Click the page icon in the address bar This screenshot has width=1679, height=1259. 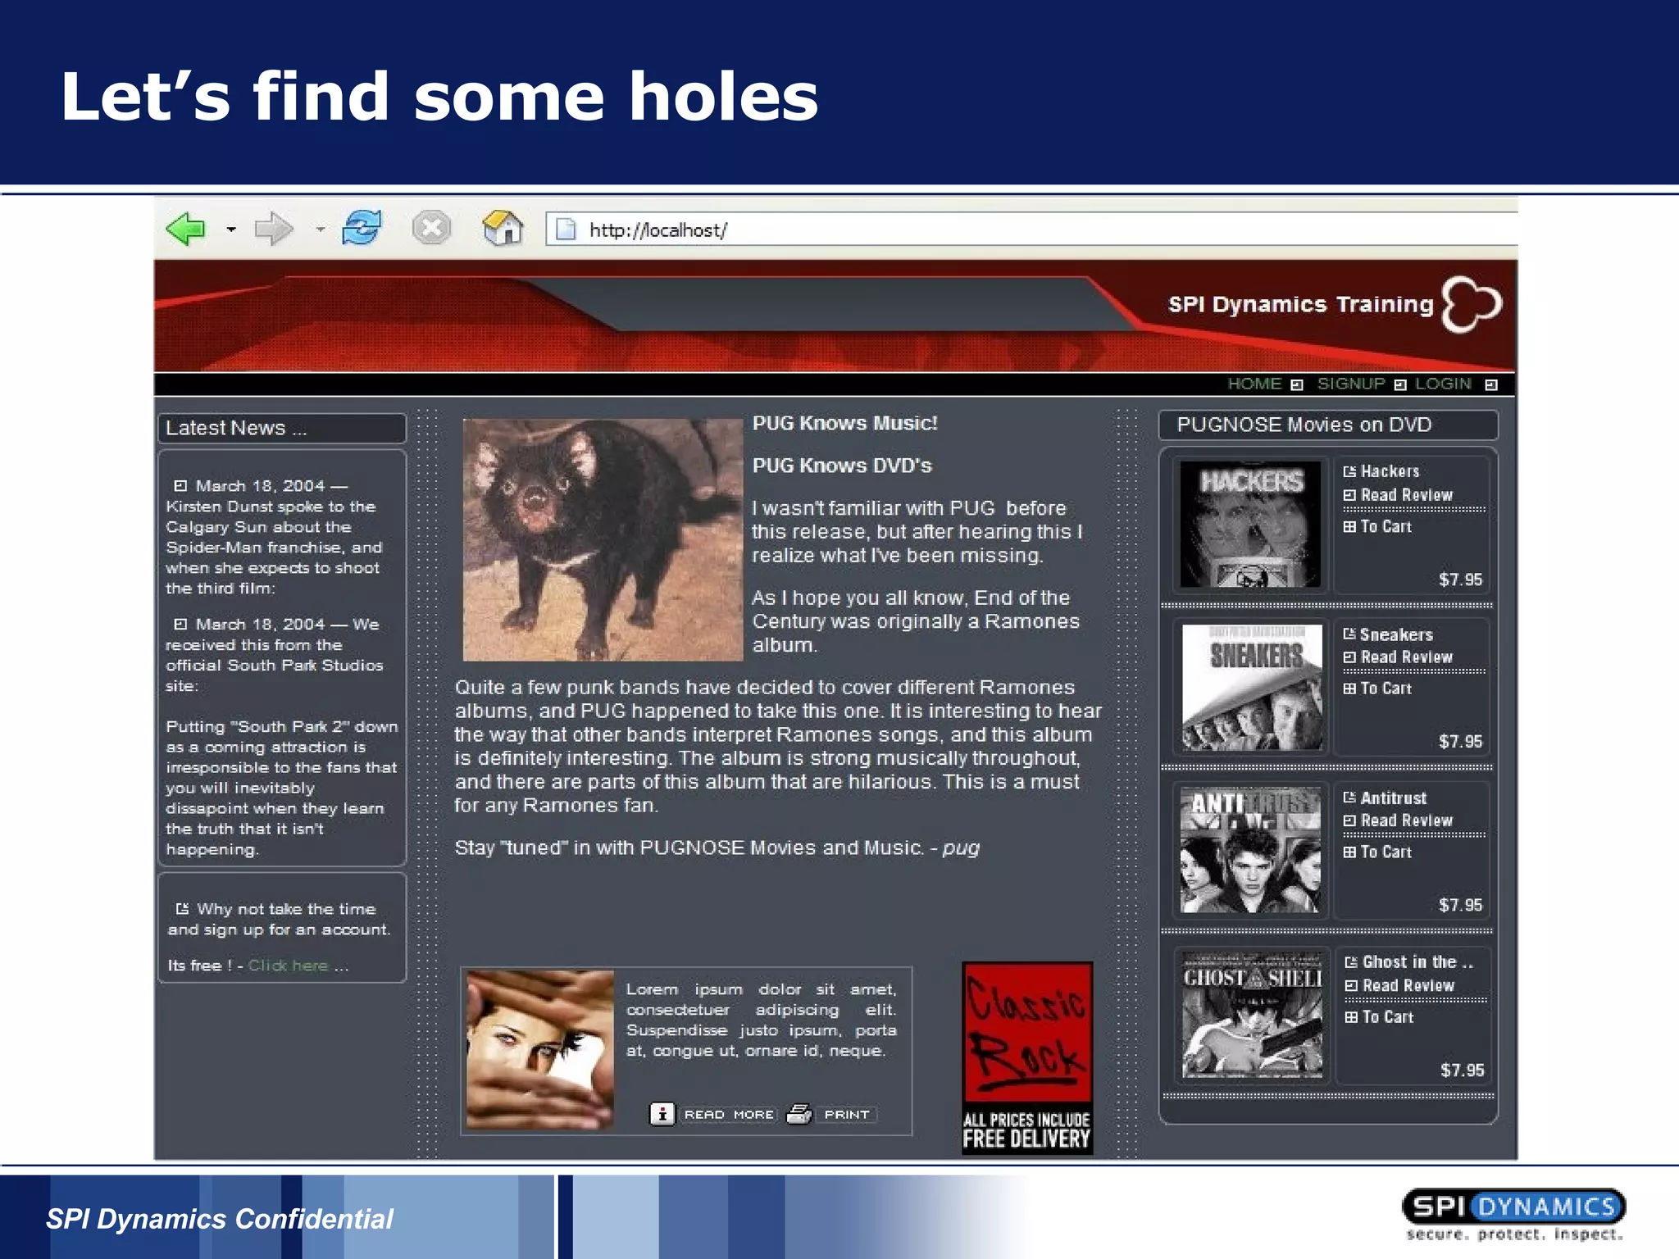[566, 230]
